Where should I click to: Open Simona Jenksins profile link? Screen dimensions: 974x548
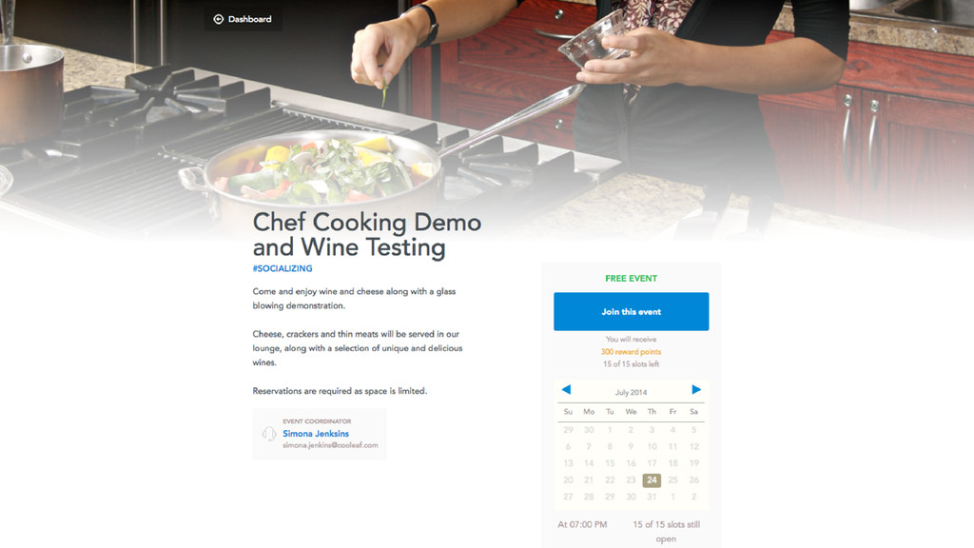tap(316, 434)
